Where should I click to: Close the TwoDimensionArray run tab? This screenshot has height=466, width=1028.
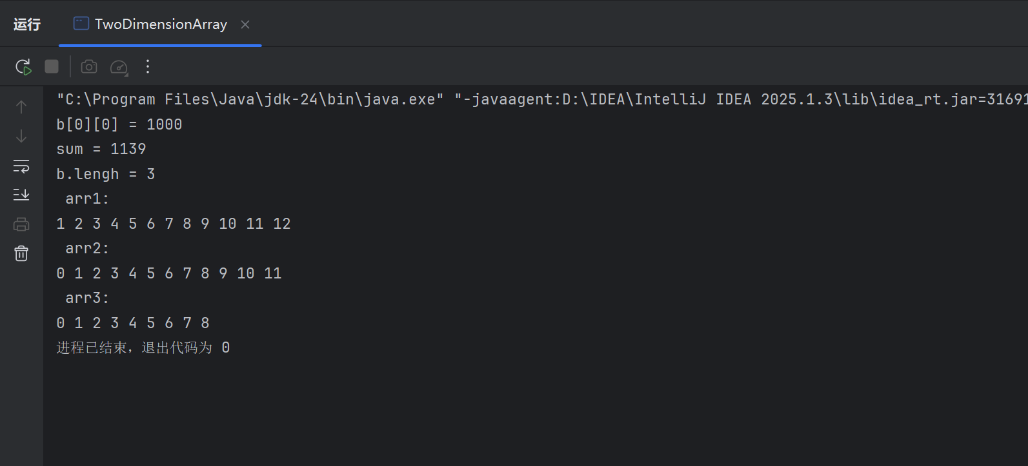pos(245,24)
